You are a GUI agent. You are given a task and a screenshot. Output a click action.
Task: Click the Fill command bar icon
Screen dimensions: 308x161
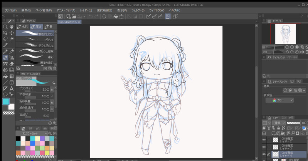(116, 17)
